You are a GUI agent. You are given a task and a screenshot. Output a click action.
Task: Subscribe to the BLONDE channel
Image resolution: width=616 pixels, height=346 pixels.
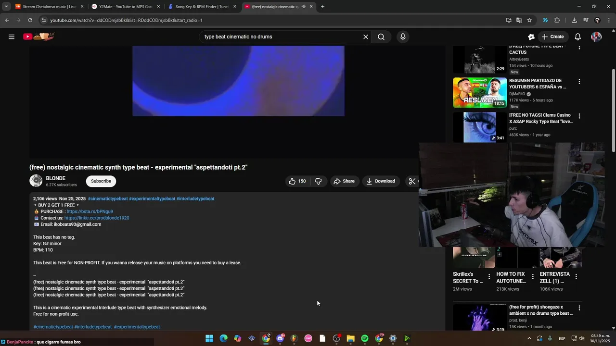coord(101,181)
